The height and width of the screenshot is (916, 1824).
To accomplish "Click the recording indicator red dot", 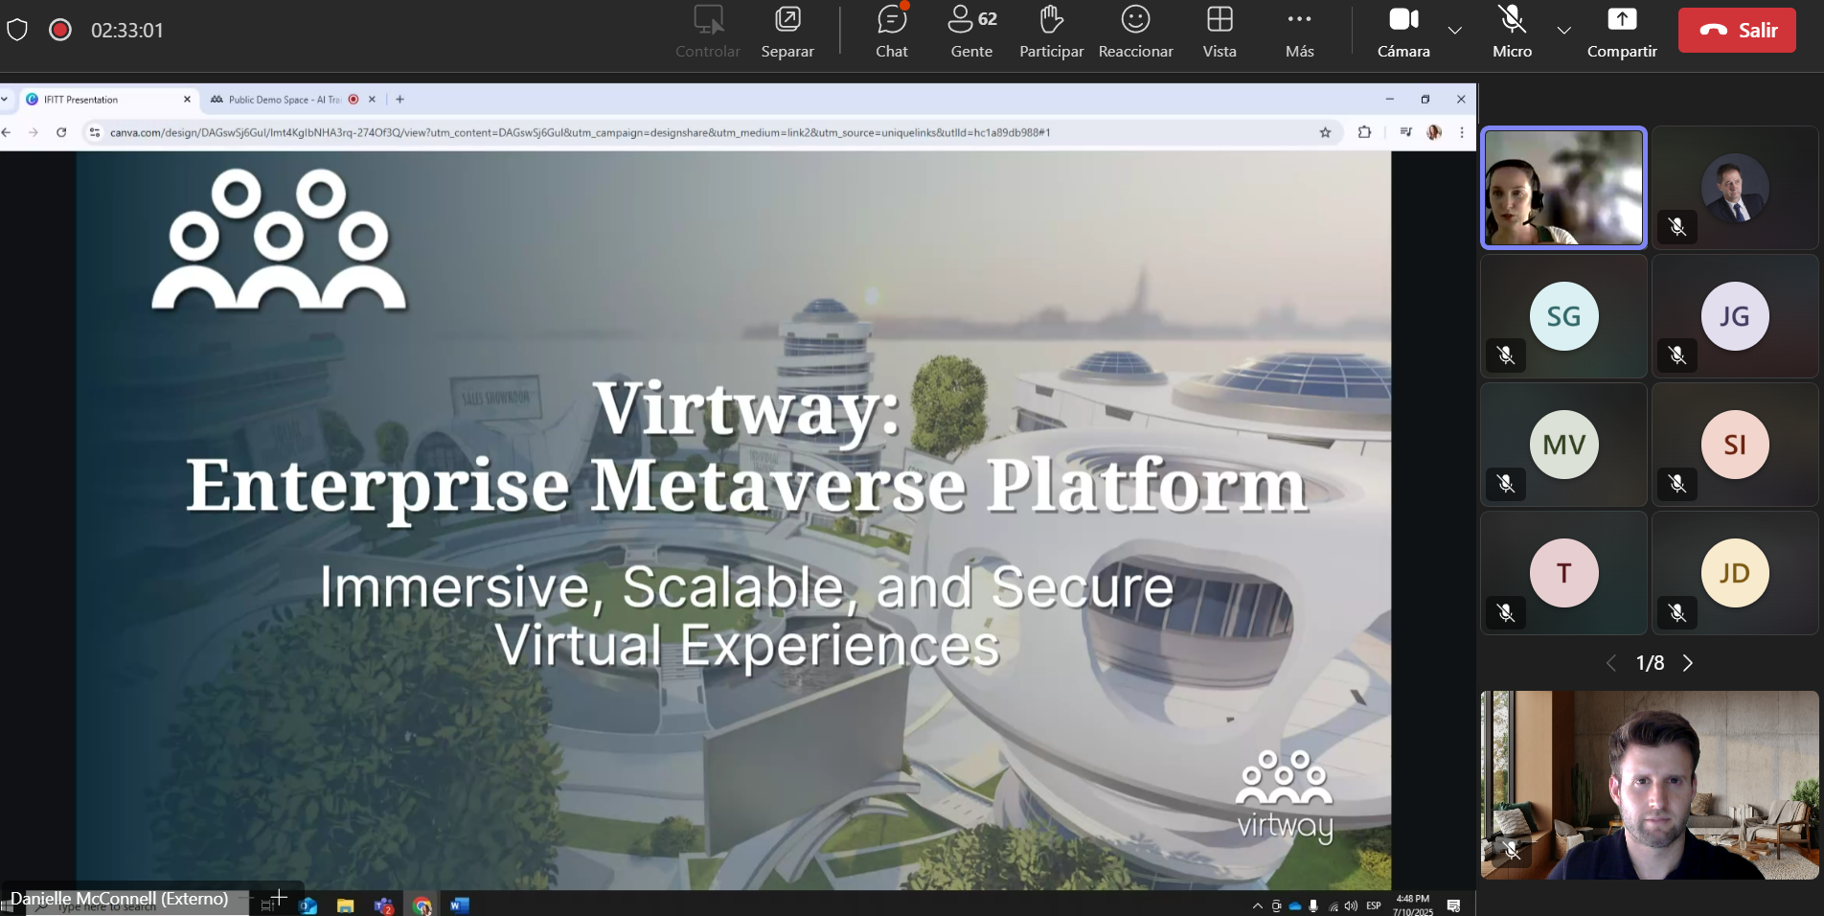I will (x=60, y=30).
